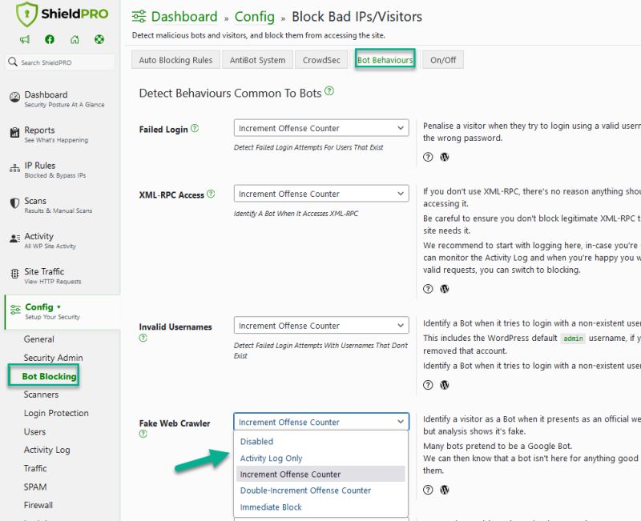Select Increment Offense Counter in the open list

[x=321, y=474]
